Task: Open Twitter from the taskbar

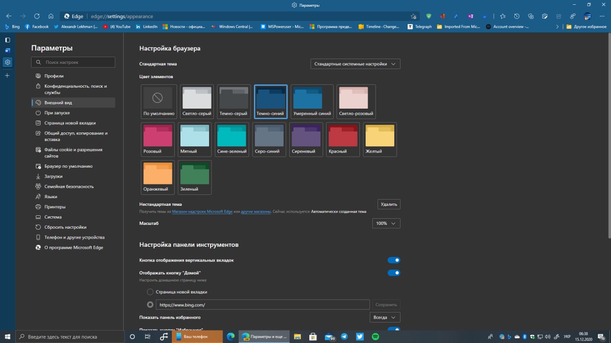Action: (x=360, y=336)
